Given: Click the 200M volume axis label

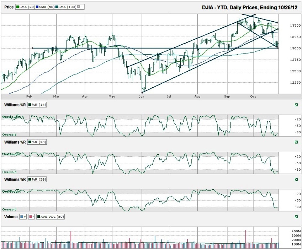Looking at the screenshot, I should tap(296, 240).
